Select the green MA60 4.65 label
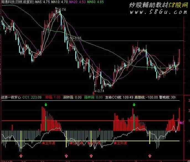The image size is (190, 162). tap(95, 2)
